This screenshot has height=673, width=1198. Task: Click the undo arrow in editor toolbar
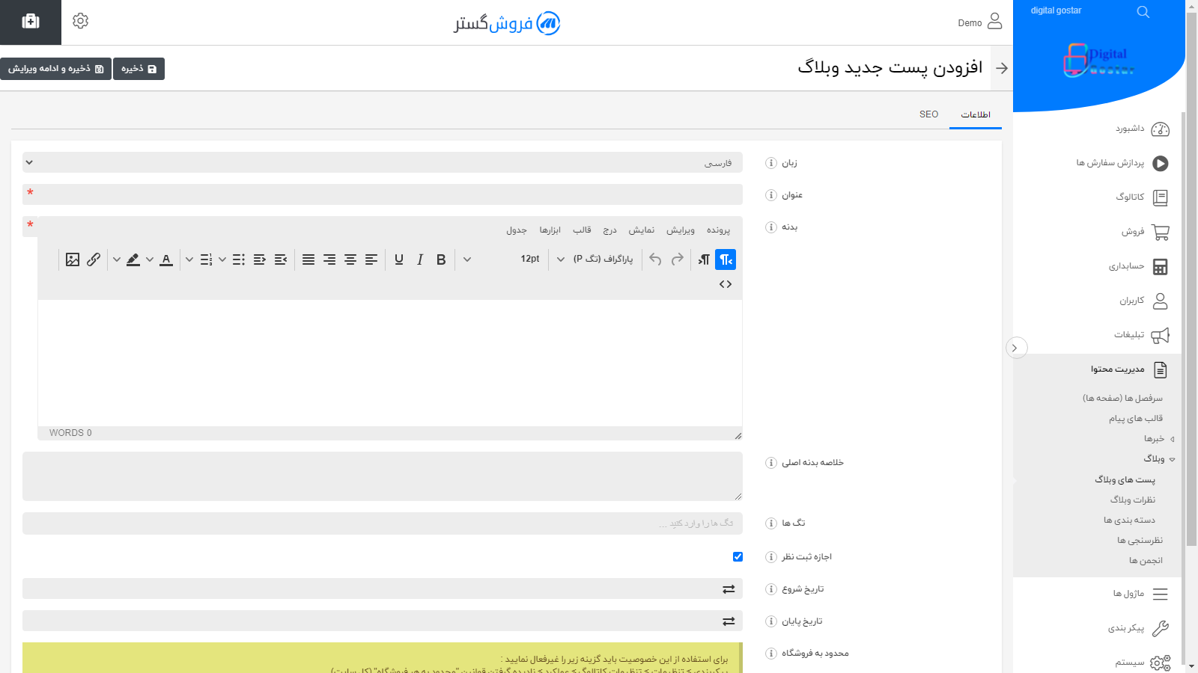(656, 259)
